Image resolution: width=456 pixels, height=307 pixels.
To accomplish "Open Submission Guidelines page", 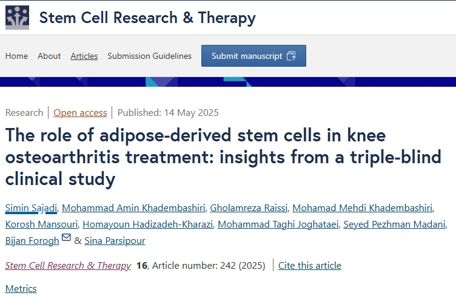I will click(149, 56).
